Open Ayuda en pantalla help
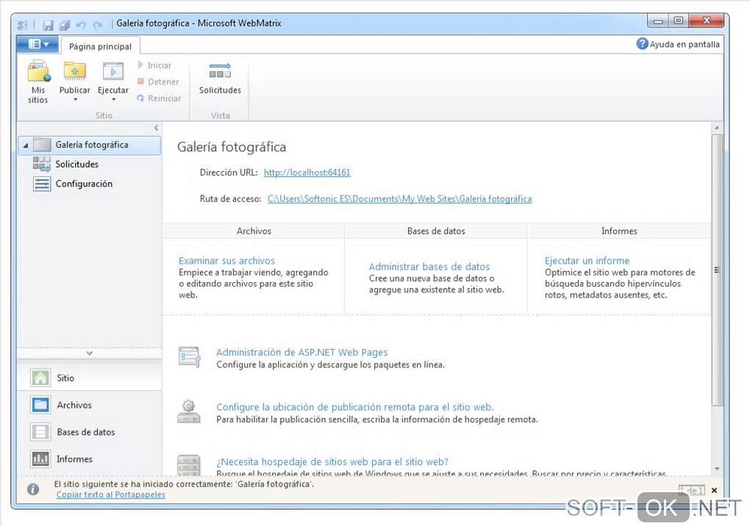 (x=678, y=44)
